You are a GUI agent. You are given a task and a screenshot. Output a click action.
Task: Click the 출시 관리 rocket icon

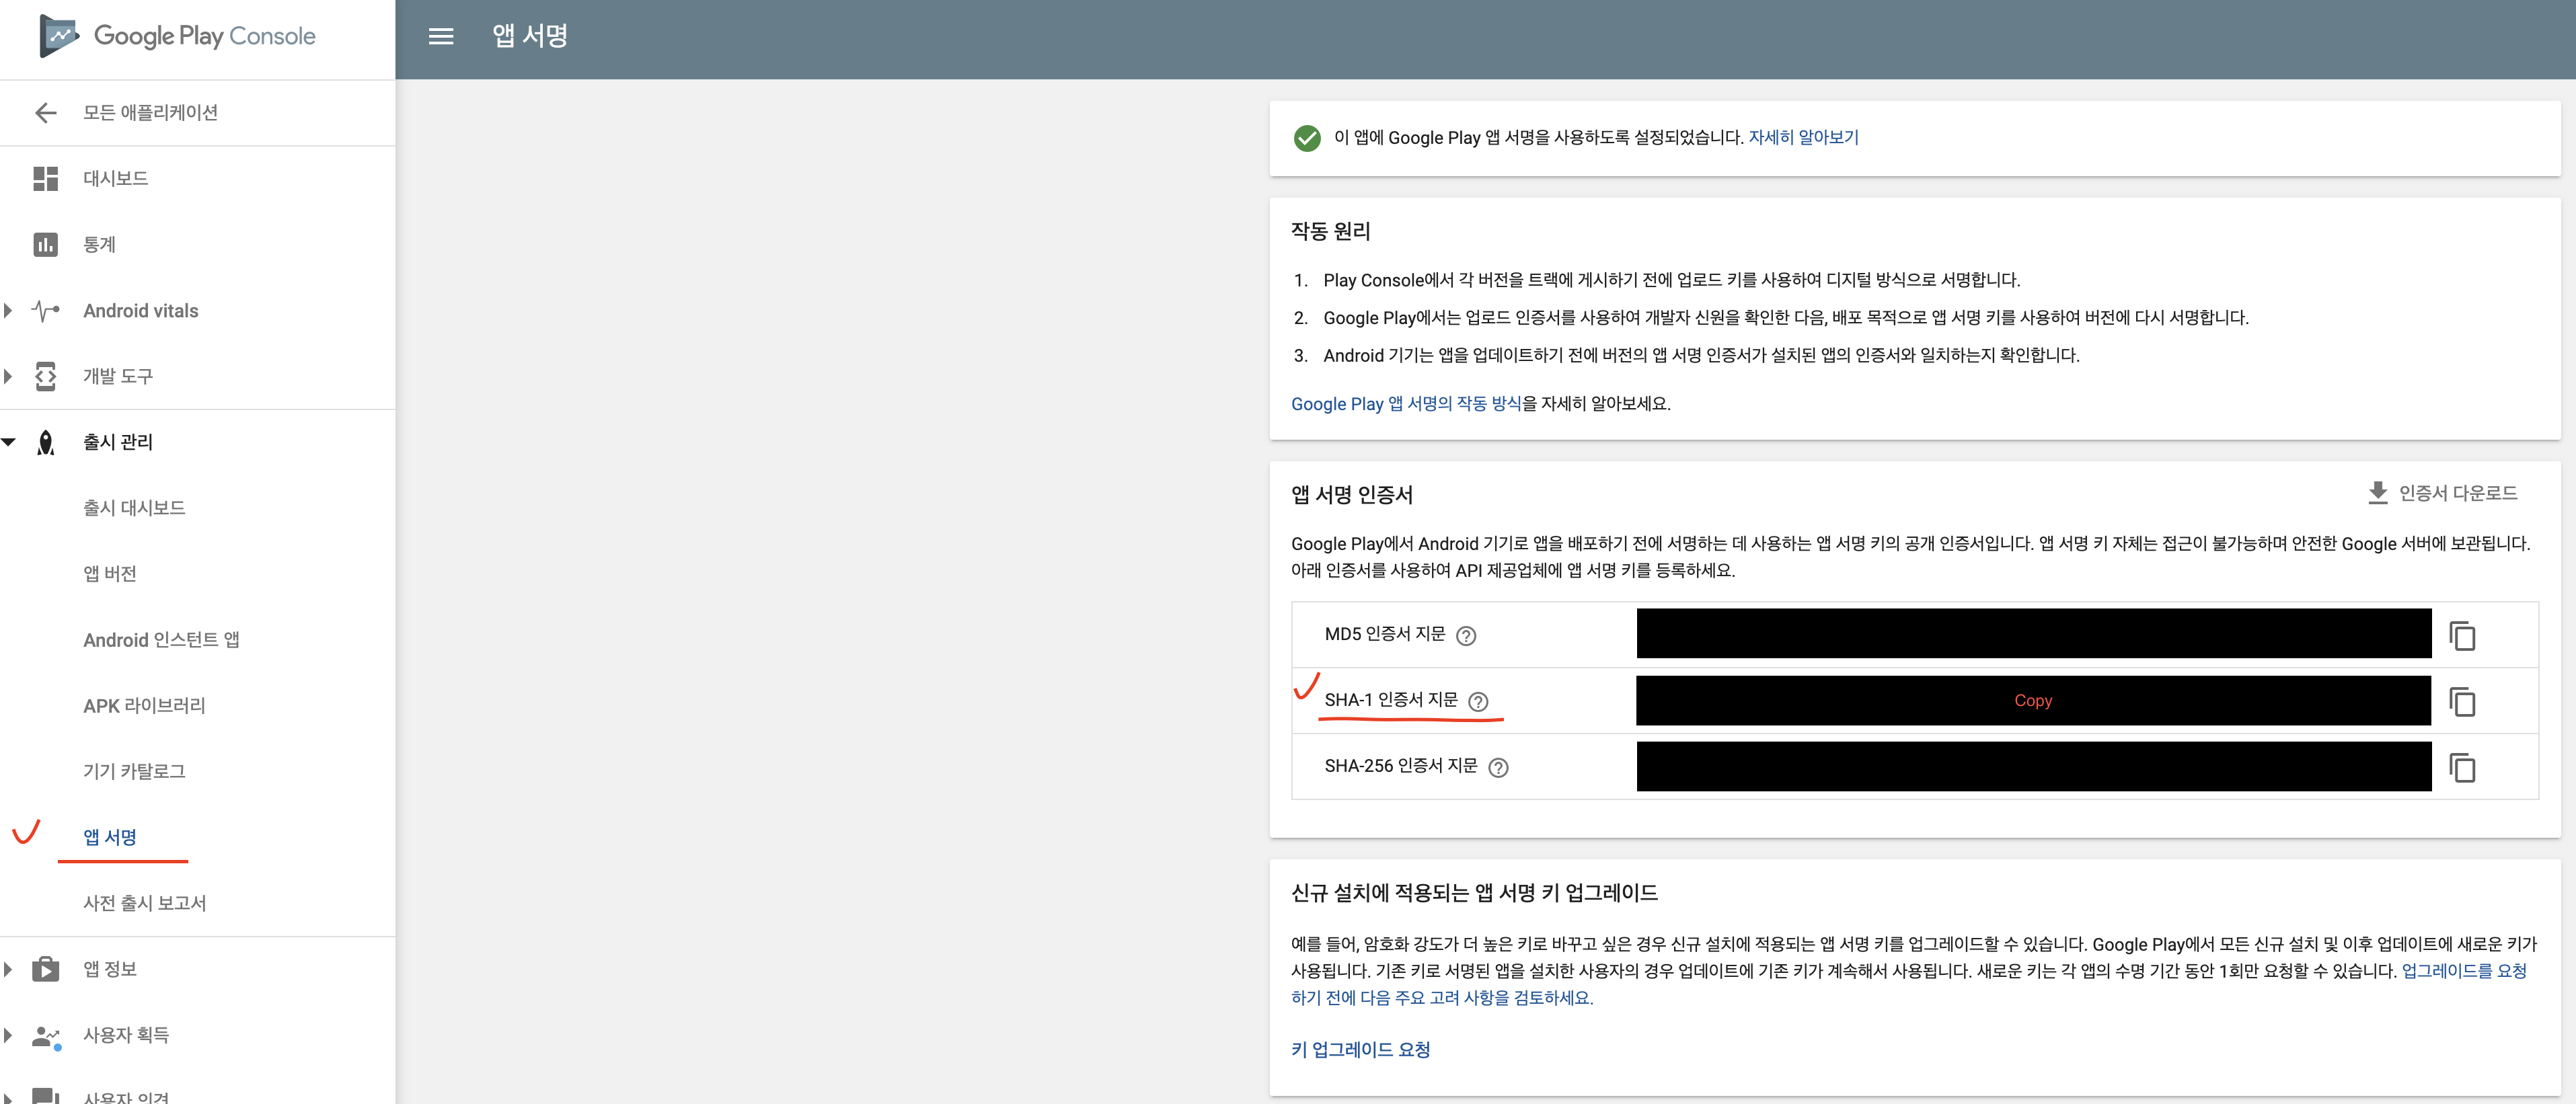pyautogui.click(x=46, y=442)
